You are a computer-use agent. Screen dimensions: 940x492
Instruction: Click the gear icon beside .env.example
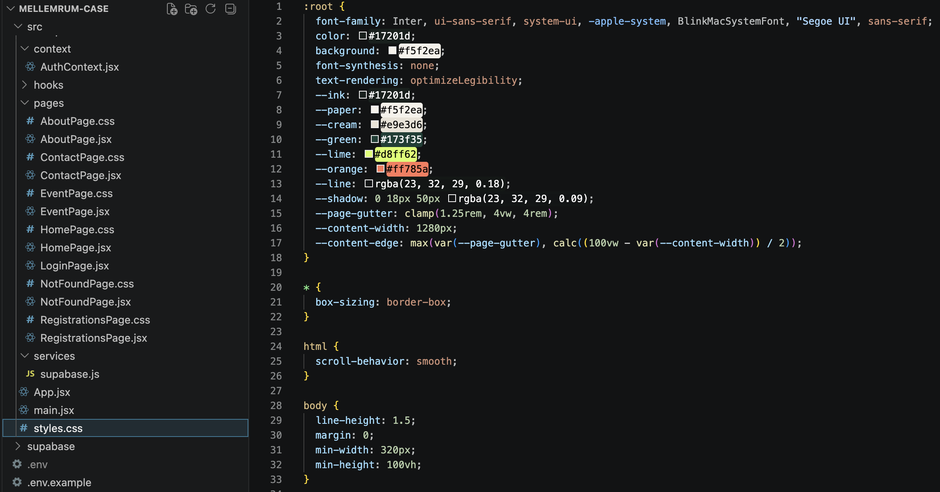pos(17,482)
